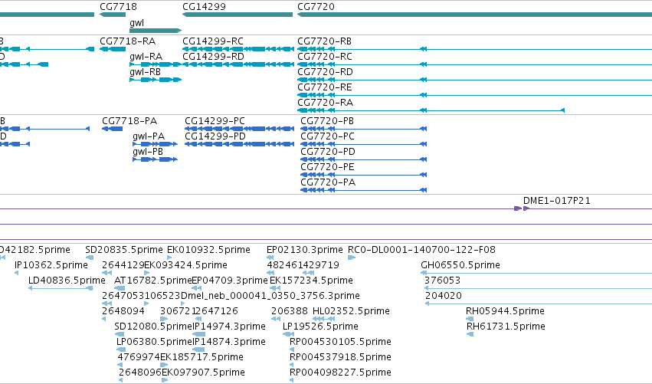Screen dimensions: 652x384
Task: Click IP10362.5prime EST label
Action: pyautogui.click(x=51, y=265)
